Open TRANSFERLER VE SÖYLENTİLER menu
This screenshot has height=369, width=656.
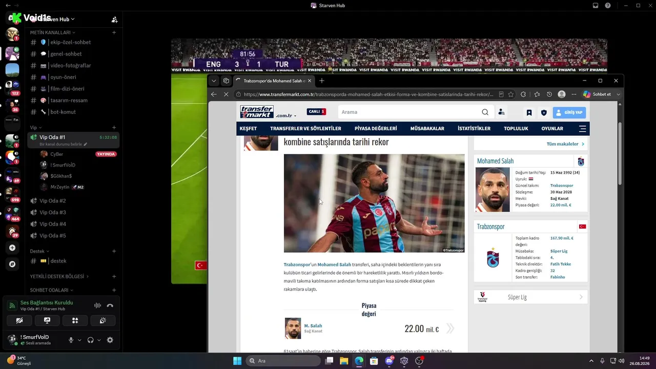point(305,129)
